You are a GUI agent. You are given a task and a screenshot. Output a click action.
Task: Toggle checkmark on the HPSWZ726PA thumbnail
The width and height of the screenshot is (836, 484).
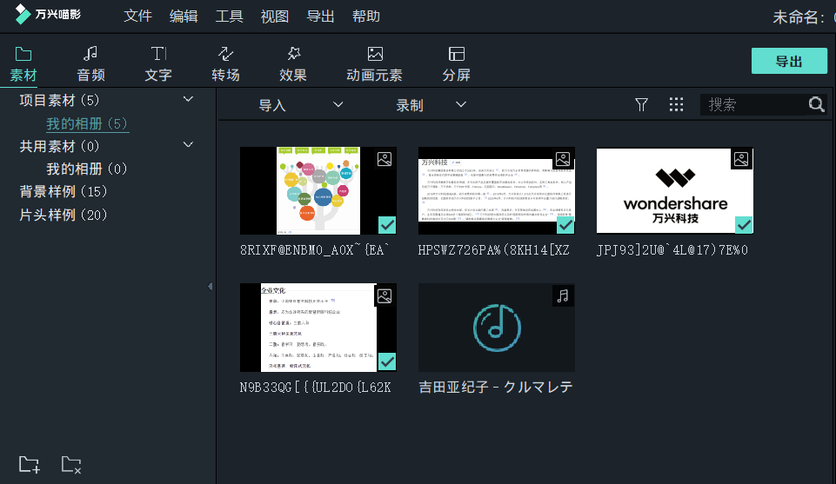pos(565,225)
